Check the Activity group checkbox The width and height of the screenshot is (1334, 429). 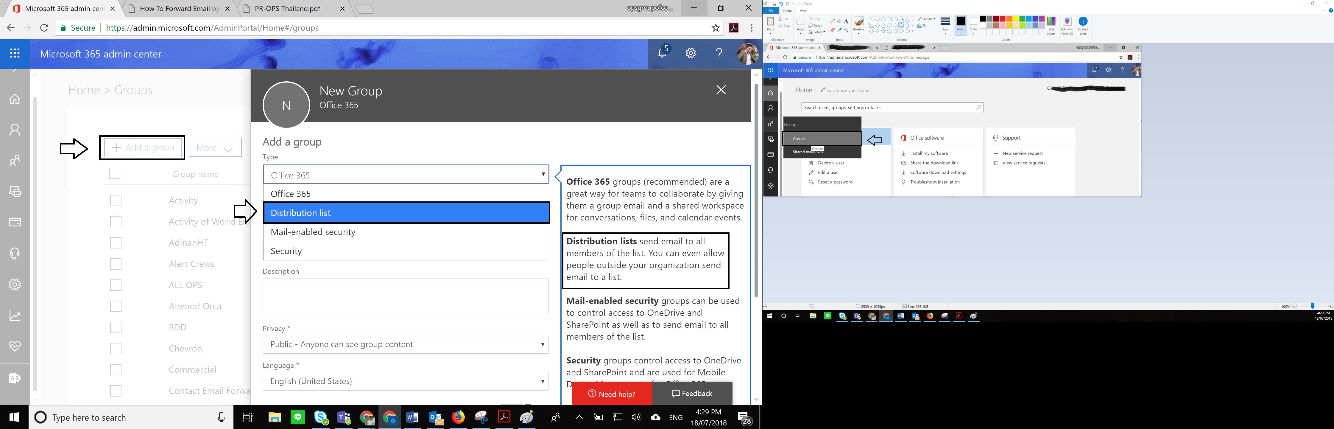116,200
